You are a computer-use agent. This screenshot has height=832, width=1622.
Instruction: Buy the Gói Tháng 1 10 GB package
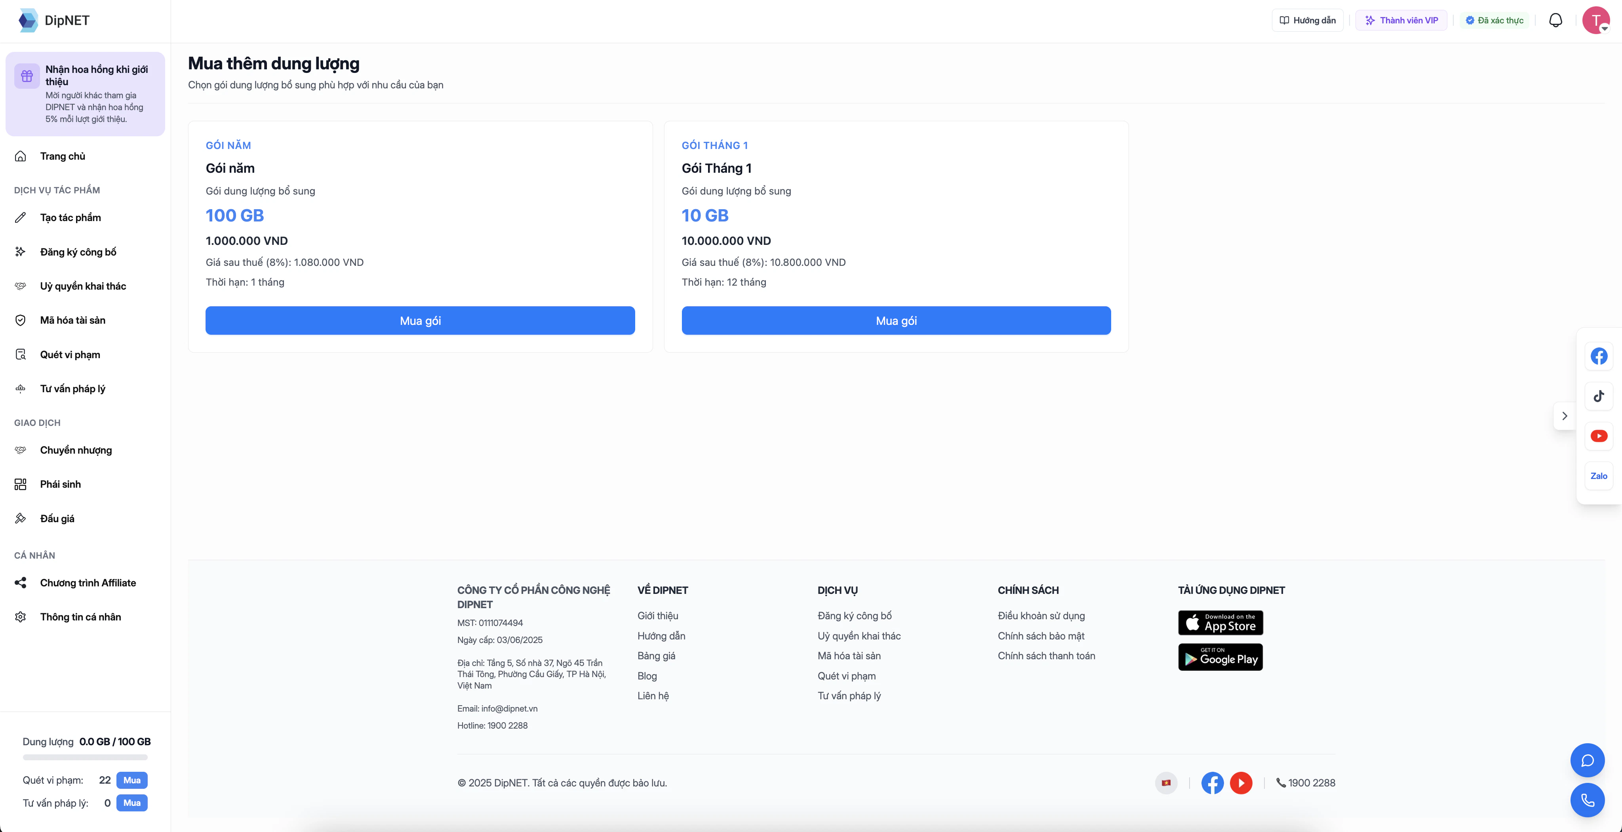[x=896, y=321]
